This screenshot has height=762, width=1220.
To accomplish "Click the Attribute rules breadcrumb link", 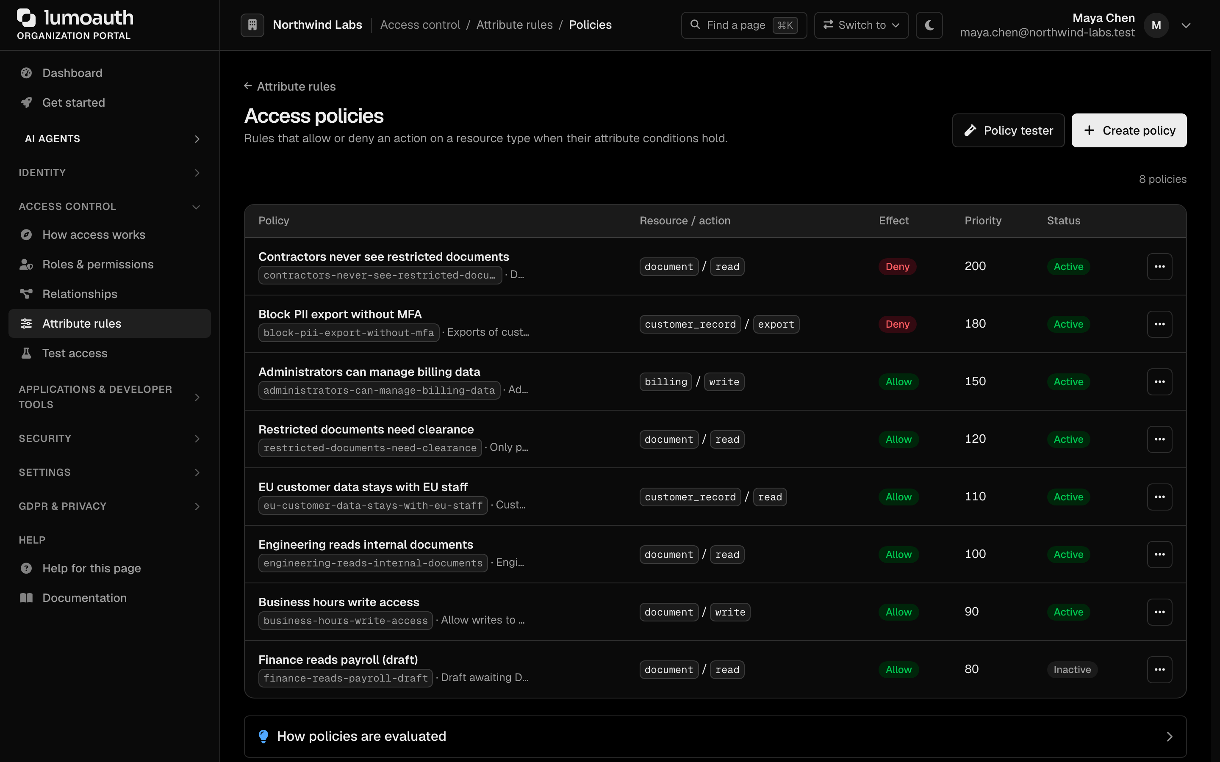I will [514, 25].
